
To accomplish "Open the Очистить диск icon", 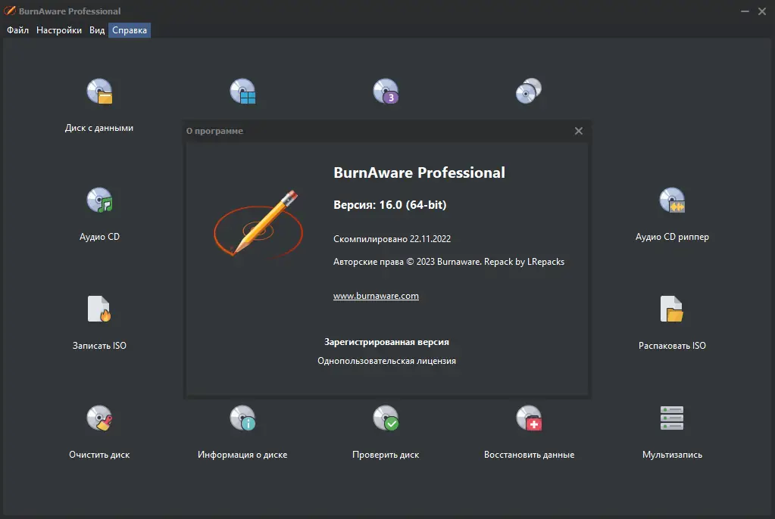I will coord(99,418).
